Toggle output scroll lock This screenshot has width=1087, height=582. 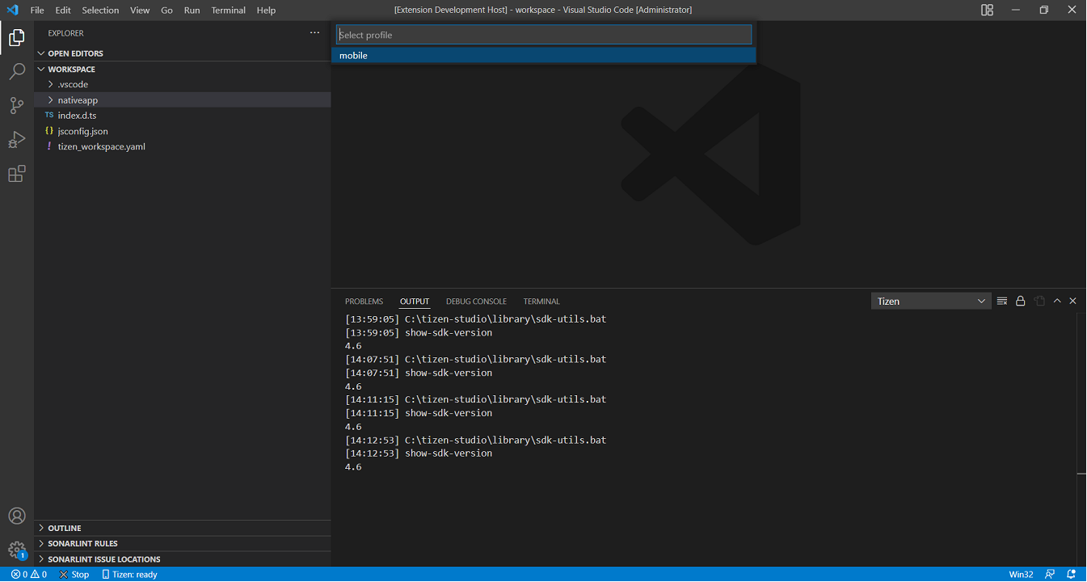pos(1021,301)
